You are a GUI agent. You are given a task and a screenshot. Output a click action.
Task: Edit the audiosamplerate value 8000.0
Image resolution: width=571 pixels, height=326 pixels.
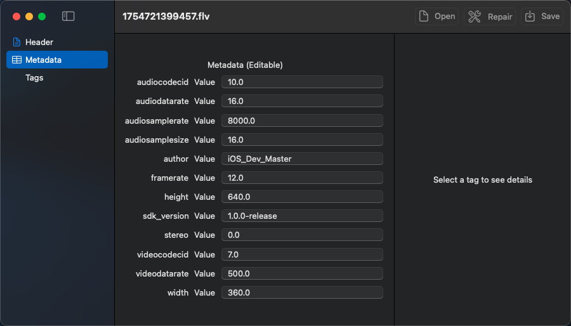click(x=302, y=121)
